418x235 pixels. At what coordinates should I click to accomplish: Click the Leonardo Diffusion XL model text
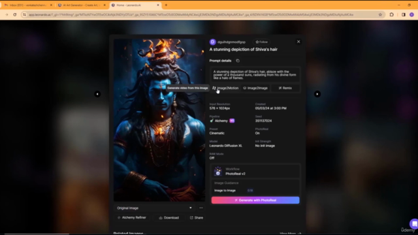(226, 146)
